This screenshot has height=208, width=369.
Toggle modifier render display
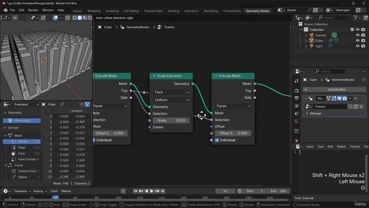[345, 98]
